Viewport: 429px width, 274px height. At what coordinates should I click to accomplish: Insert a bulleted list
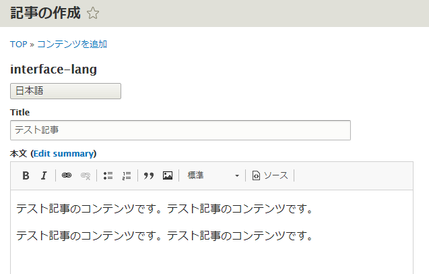coord(108,175)
